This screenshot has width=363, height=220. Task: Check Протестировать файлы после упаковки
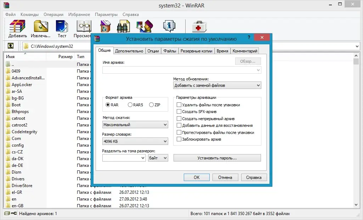point(179,132)
